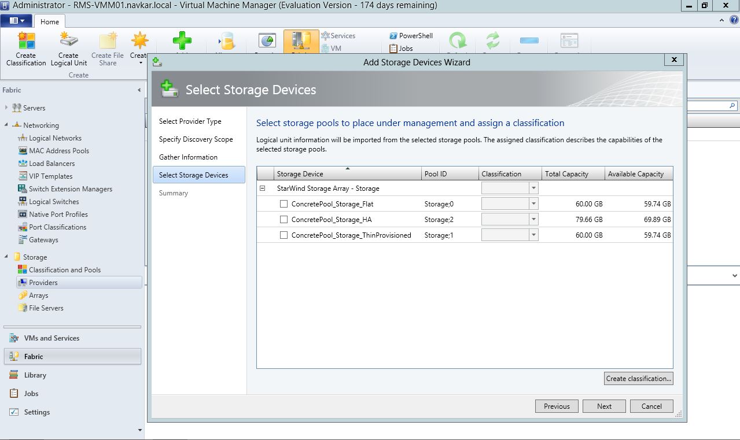This screenshot has width=740, height=440.
Task: Click the Next button
Action: [x=604, y=406]
